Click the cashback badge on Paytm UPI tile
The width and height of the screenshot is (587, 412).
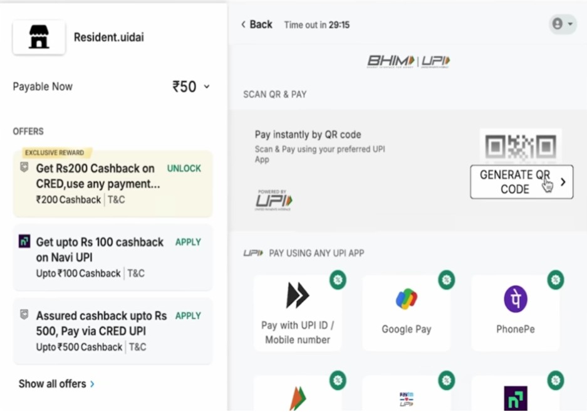click(x=446, y=380)
